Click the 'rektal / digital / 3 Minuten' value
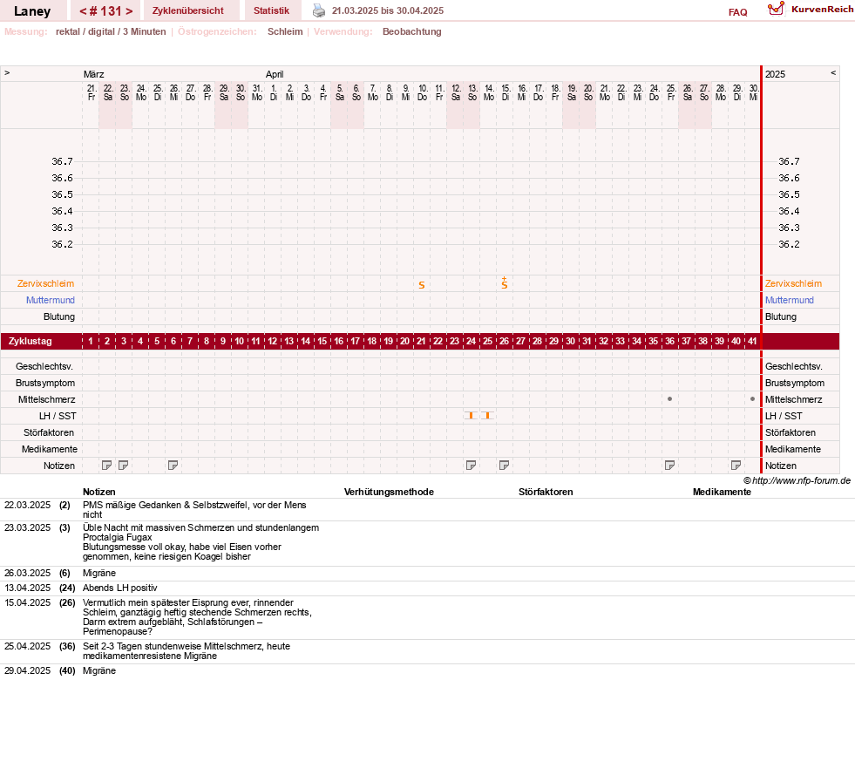 [111, 31]
